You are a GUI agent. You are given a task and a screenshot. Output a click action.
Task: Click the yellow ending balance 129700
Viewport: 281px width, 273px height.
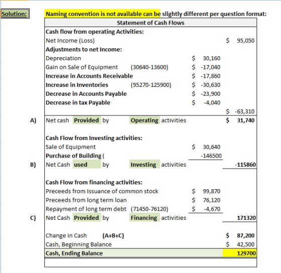point(239,253)
